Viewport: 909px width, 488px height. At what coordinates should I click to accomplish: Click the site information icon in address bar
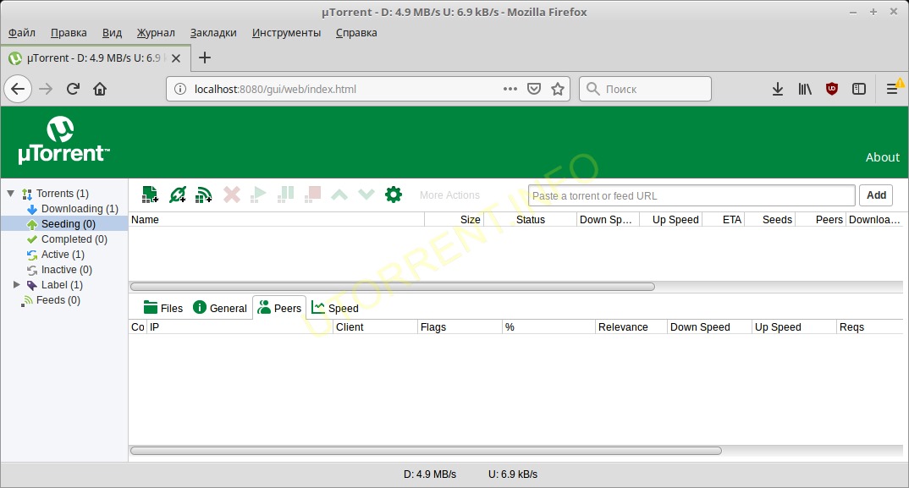pyautogui.click(x=180, y=89)
